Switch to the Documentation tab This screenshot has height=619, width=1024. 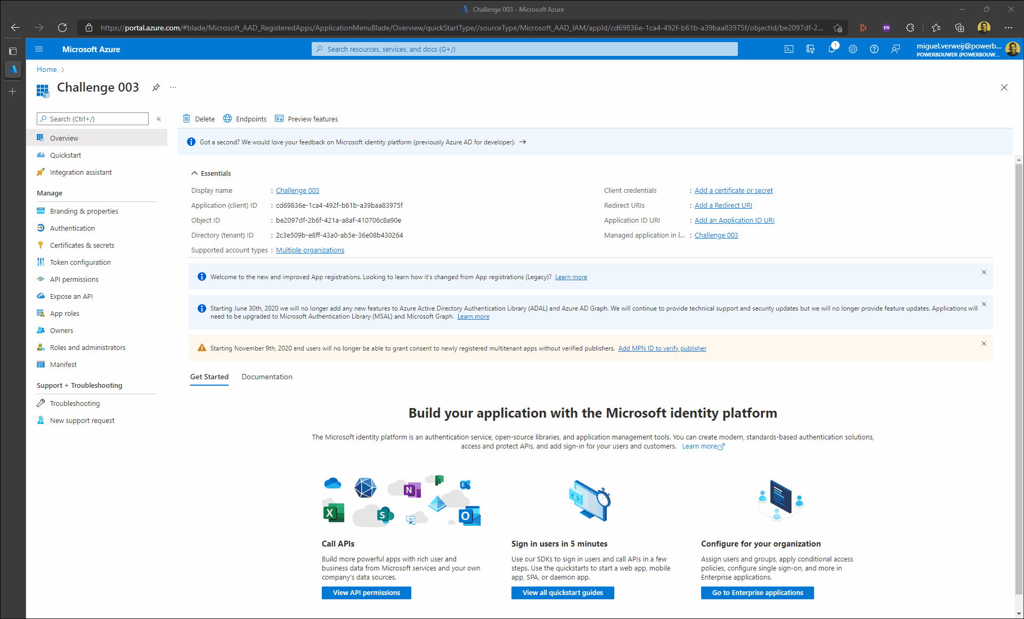coord(267,377)
